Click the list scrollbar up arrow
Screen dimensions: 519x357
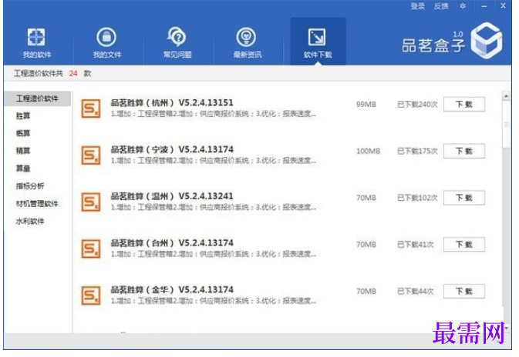coord(506,95)
